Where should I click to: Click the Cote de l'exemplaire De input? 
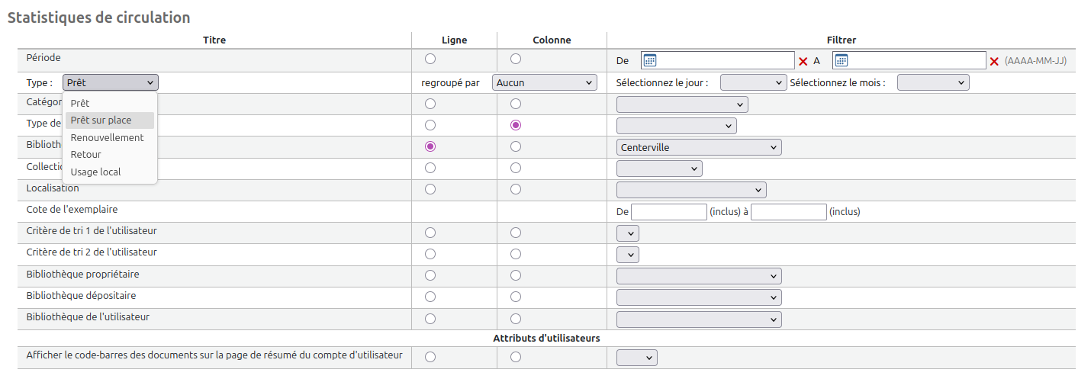[669, 212]
